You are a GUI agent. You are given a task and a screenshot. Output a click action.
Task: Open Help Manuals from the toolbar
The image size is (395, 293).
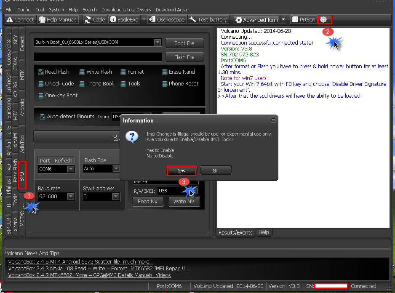coord(58,20)
